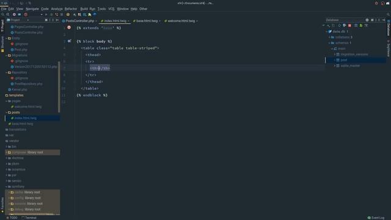Collapse the symfony folder
This screenshot has width=391, height=220.
[x=7, y=186]
